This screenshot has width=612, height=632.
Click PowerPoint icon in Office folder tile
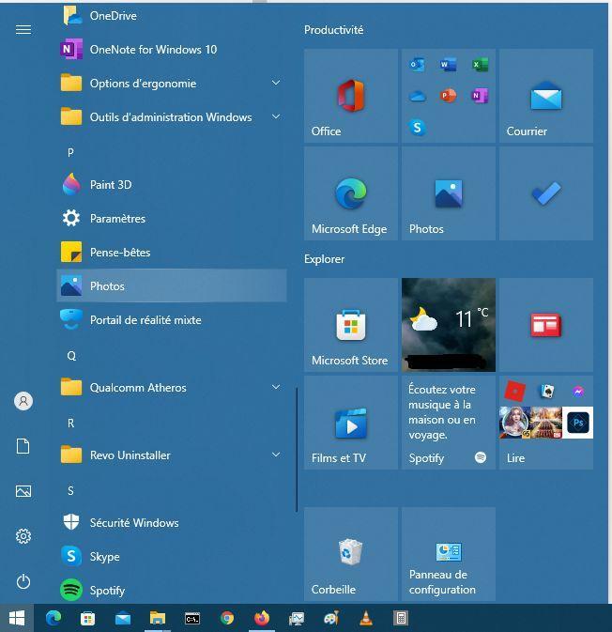tap(448, 96)
